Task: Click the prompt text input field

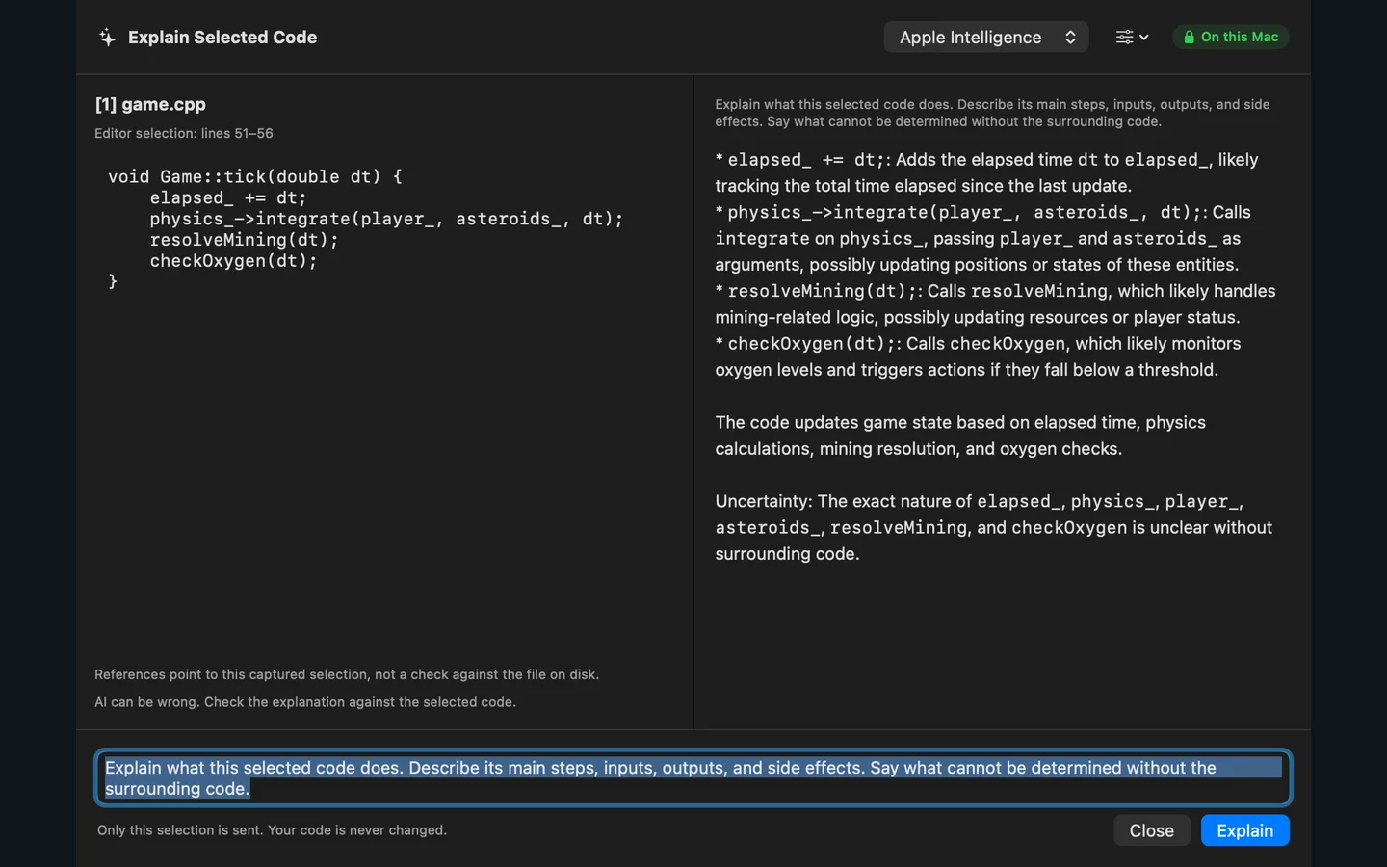Action: pos(693,777)
